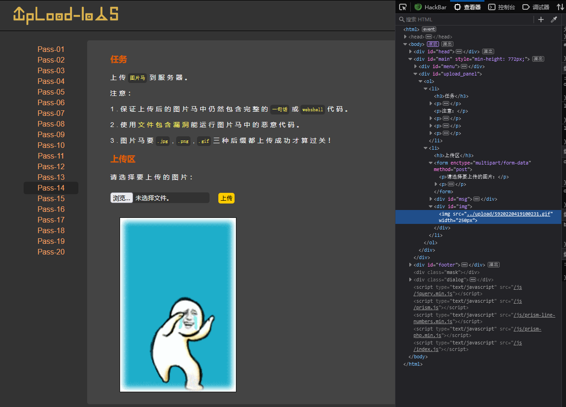Navigate to Pass-11

pos(51,156)
